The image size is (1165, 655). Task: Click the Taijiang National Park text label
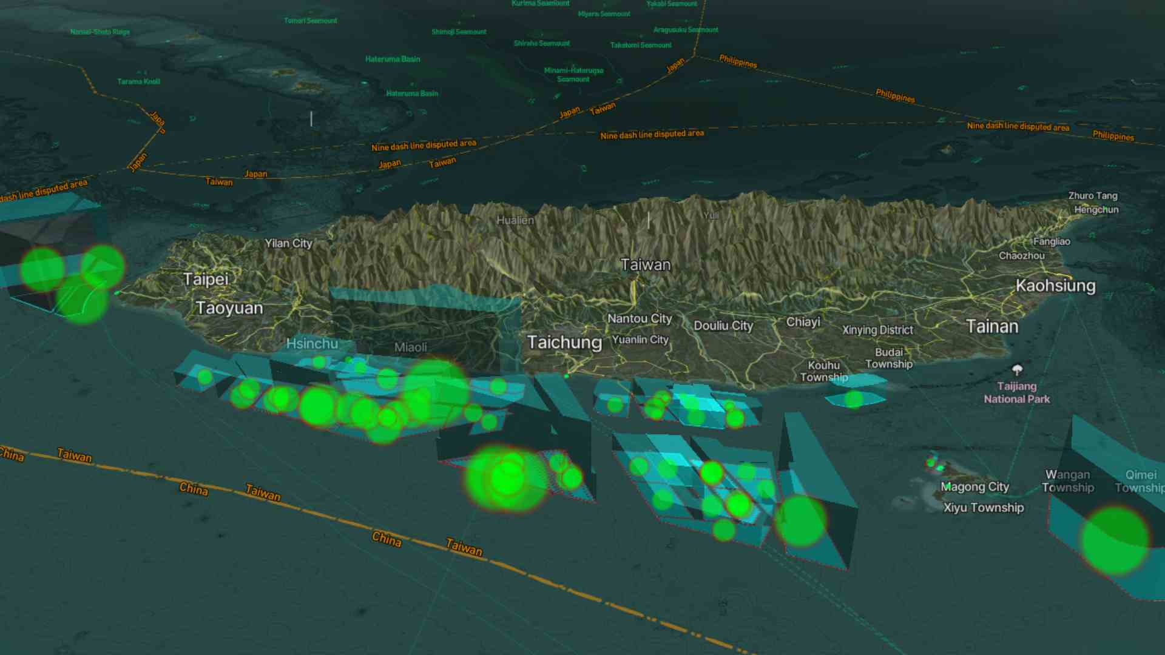point(1017,392)
